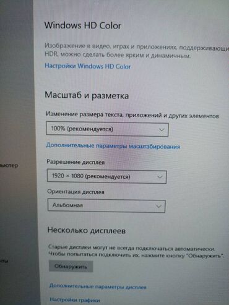This screenshot has height=305, width=229.
Task: Open the 1920 × 1080 resolution dropdown
Action: point(106,176)
